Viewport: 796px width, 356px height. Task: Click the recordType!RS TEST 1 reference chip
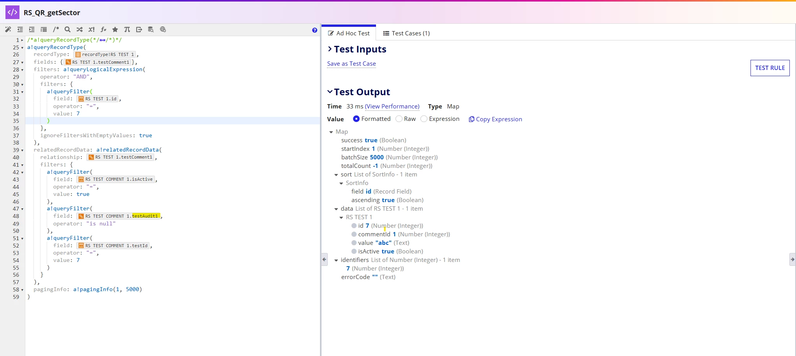(104, 55)
